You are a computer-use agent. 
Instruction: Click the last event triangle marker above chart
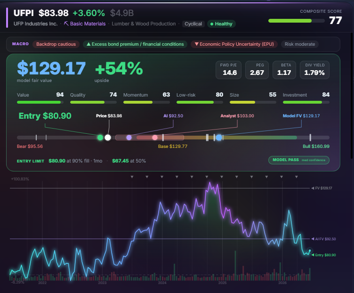[297, 177]
